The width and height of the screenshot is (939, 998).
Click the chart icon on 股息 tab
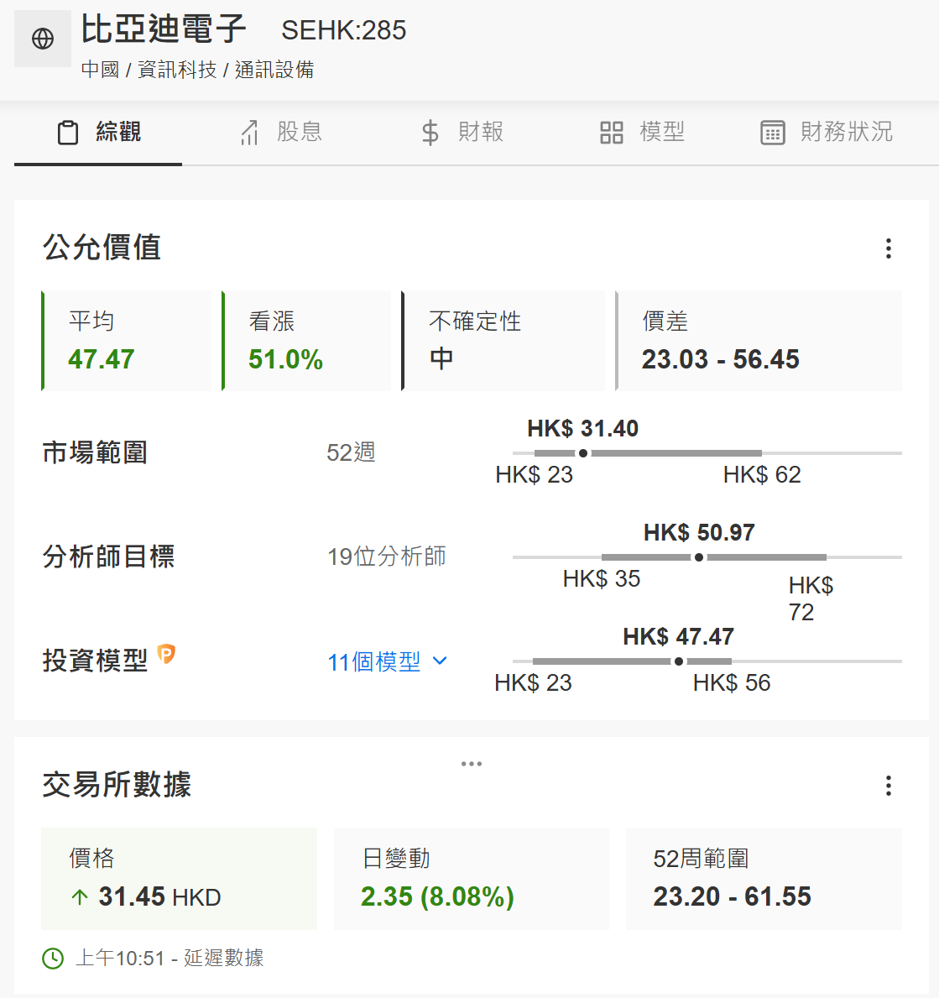pos(249,133)
